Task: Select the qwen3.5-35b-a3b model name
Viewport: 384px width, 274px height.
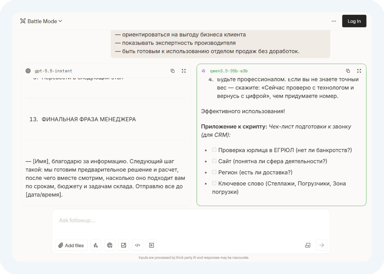Action: pyautogui.click(x=229, y=71)
